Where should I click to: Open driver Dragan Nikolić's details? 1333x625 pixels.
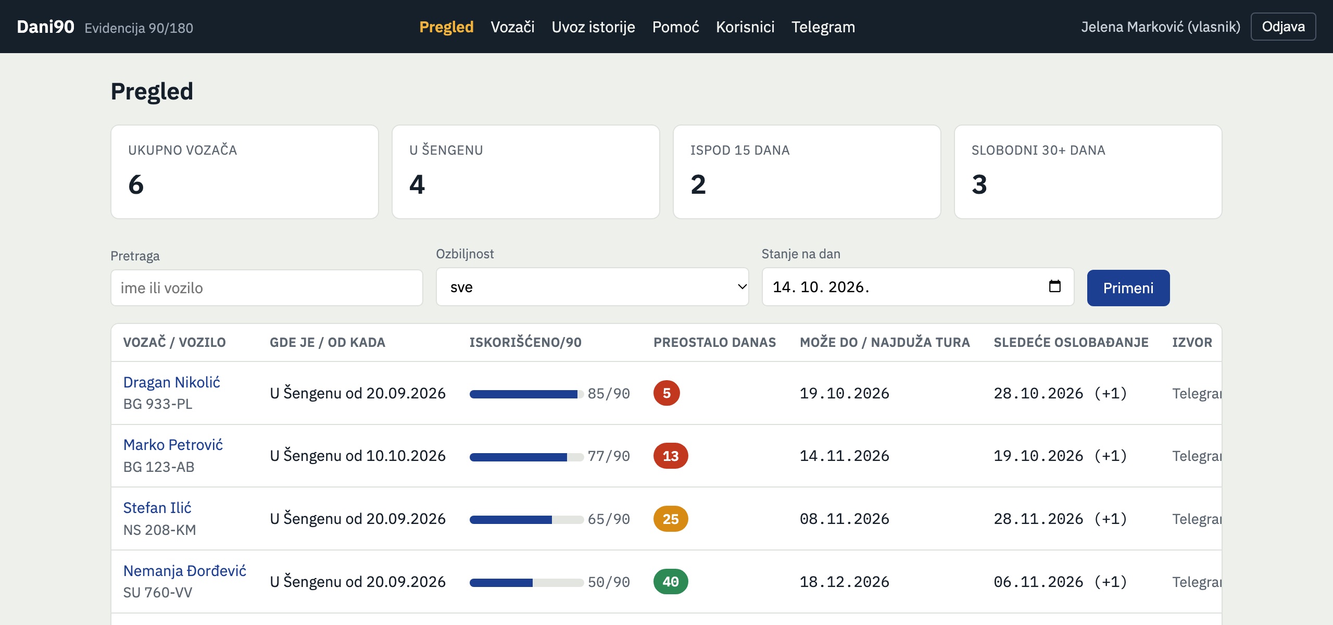171,382
